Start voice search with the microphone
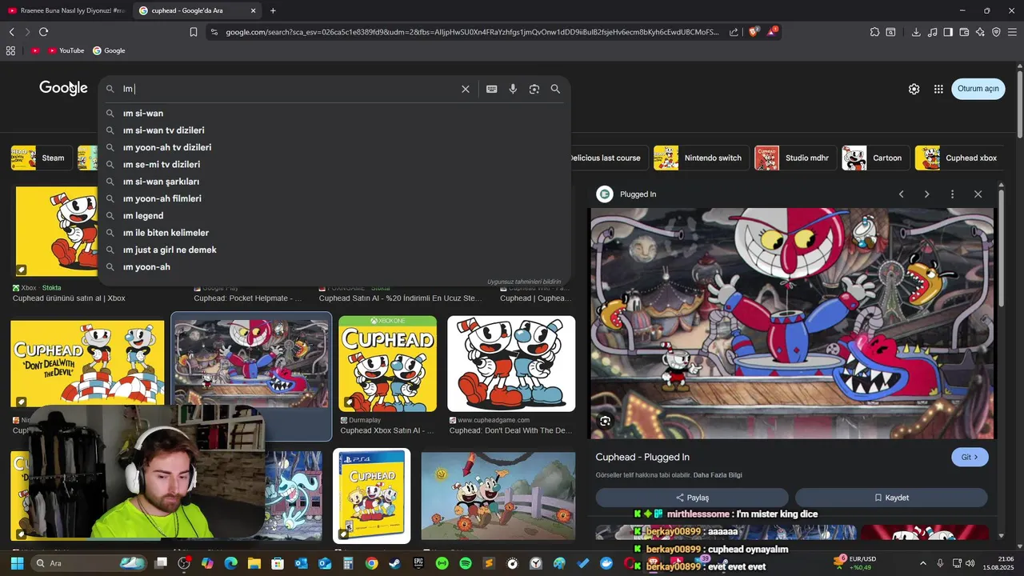 [513, 89]
